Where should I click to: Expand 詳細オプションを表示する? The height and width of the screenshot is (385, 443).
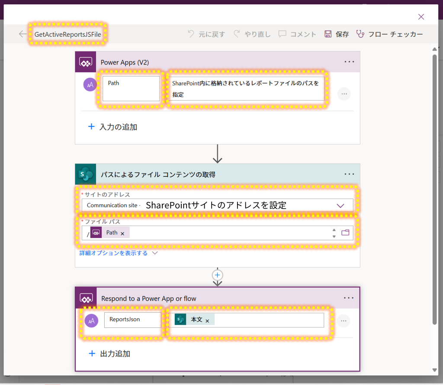[119, 253]
